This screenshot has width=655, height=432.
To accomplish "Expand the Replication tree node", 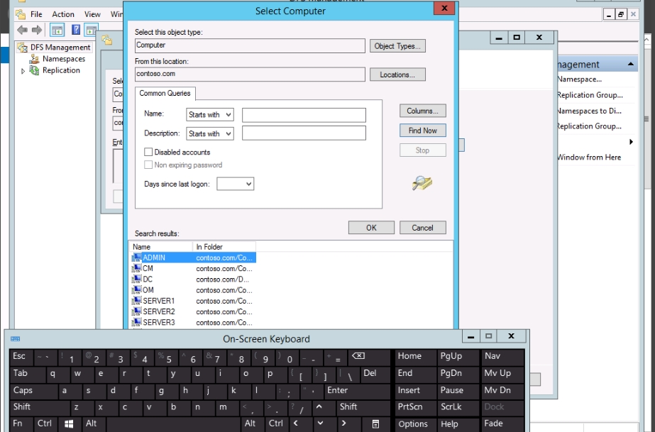I will point(23,71).
